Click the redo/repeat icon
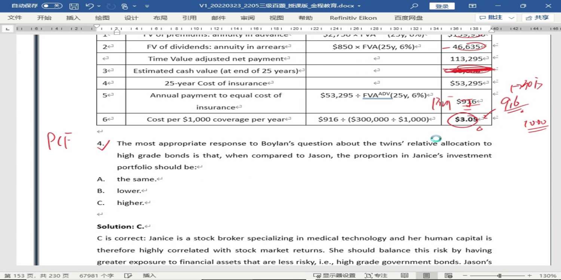This screenshot has width=561, height=280. (111, 6)
